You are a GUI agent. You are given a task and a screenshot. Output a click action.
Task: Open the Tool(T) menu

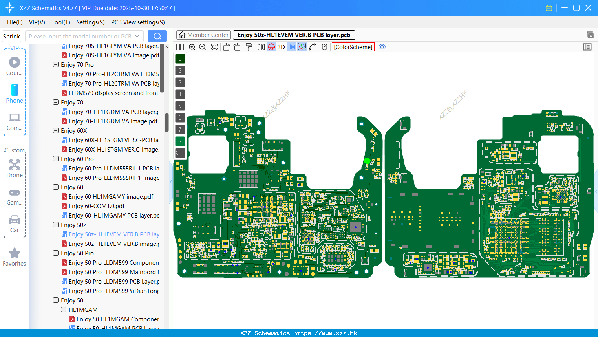pyautogui.click(x=61, y=22)
